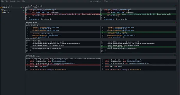Click the app/page.tsx diff header
This screenshot has height=95, width=180.
pos(30,55)
